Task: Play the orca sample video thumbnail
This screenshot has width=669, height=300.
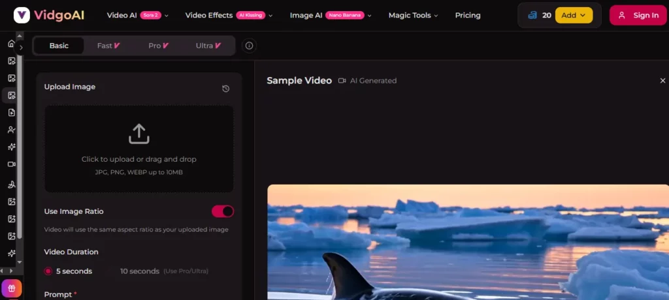Action: tap(468, 242)
